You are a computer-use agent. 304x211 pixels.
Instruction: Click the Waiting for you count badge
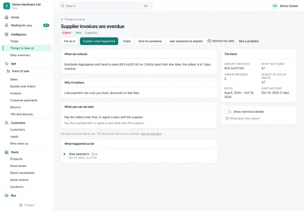pyautogui.click(x=46, y=25)
